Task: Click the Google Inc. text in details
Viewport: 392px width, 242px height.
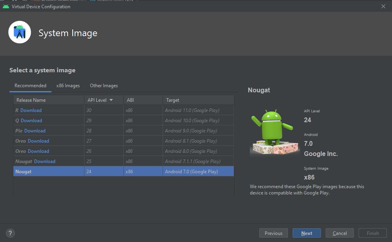Action: click(x=321, y=154)
